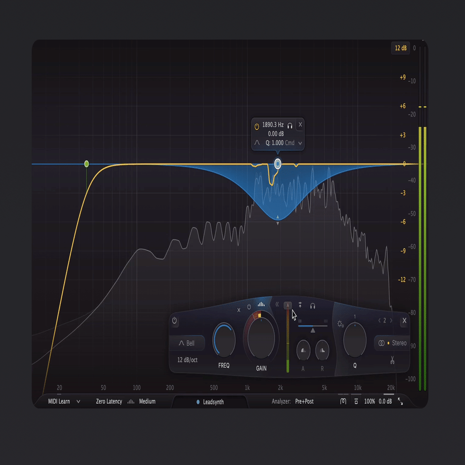This screenshot has width=465, height=465.
Task: Click the Q knob
Action: point(355,340)
